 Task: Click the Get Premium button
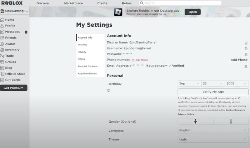(14, 88)
